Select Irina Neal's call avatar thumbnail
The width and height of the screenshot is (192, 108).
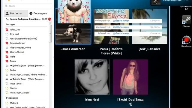point(92,77)
